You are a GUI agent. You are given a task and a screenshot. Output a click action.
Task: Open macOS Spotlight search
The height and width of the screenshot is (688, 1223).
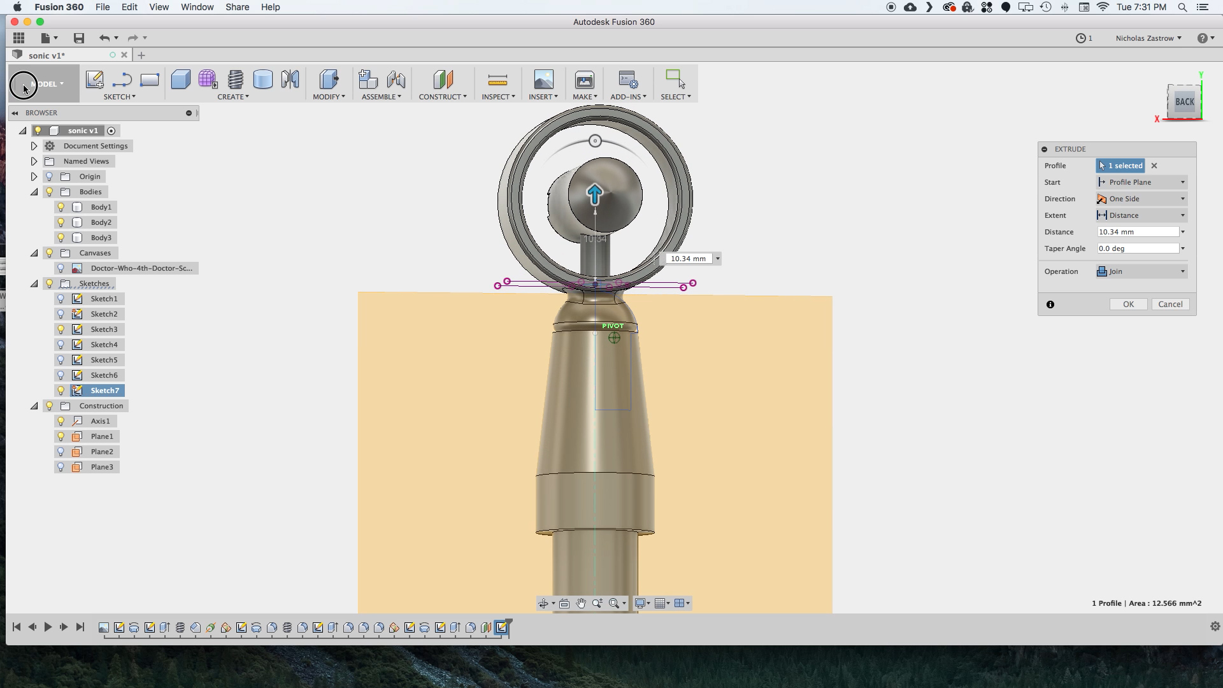coord(1182,7)
